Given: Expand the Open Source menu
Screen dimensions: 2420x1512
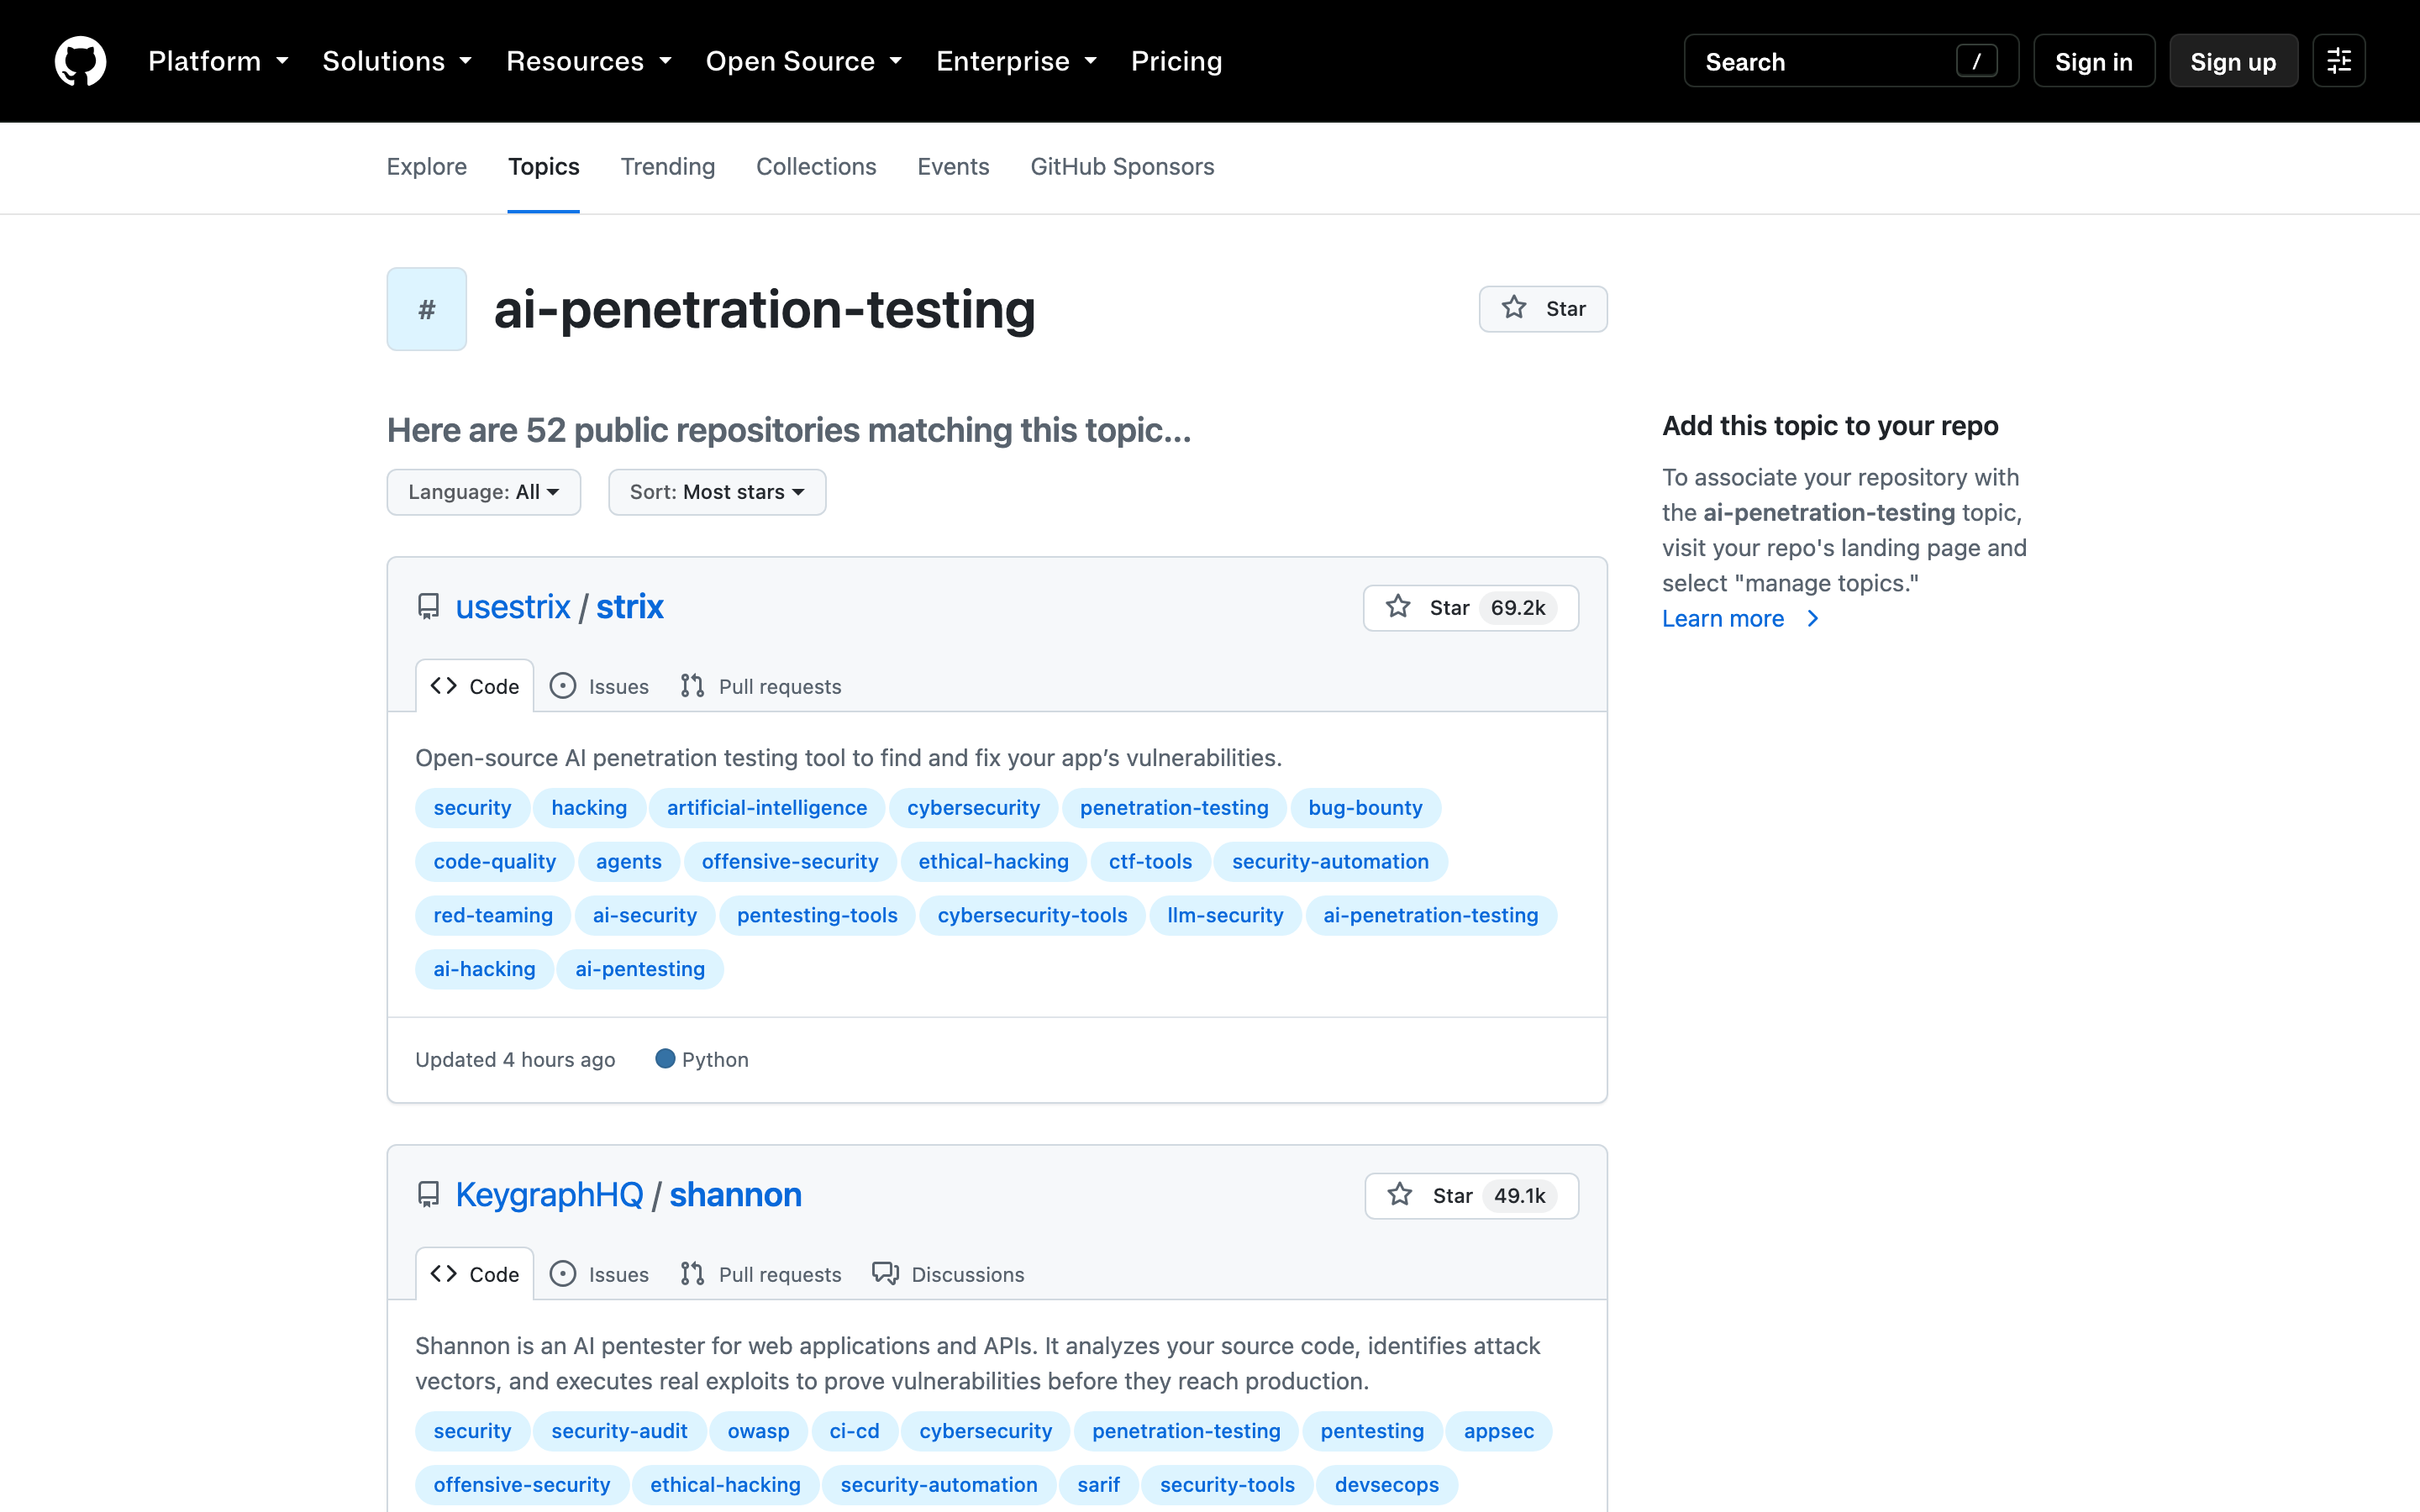Looking at the screenshot, I should 804,61.
